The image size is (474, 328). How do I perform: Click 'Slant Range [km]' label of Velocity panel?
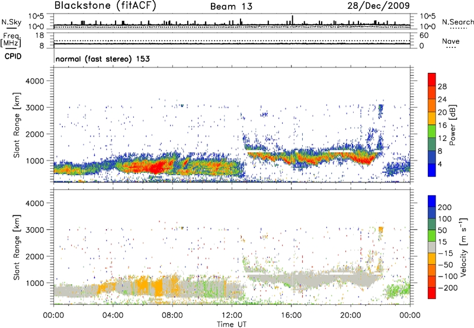[x=17, y=247]
